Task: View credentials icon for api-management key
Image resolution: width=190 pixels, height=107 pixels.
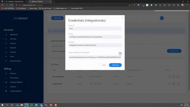Action: (x=170, y=77)
